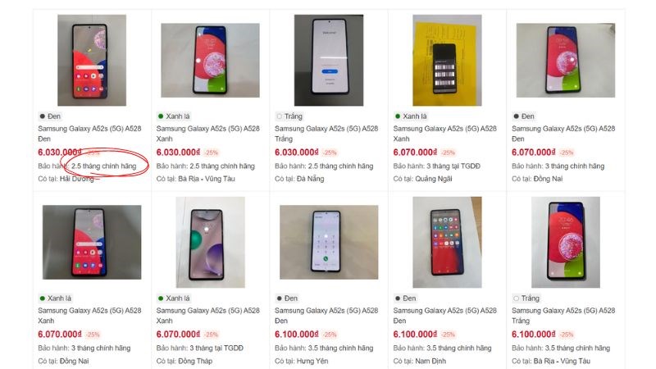The width and height of the screenshot is (656, 369).
Task: Click the 6.070.000₫ price of the Quảng Ngãi listing
Action: pos(415,153)
